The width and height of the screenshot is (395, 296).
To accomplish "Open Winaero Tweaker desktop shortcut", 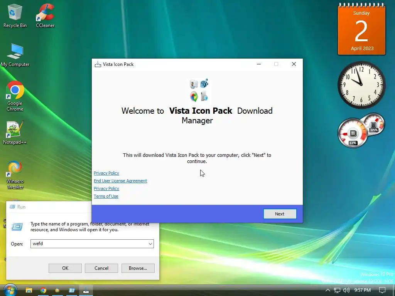I will click(x=15, y=175).
